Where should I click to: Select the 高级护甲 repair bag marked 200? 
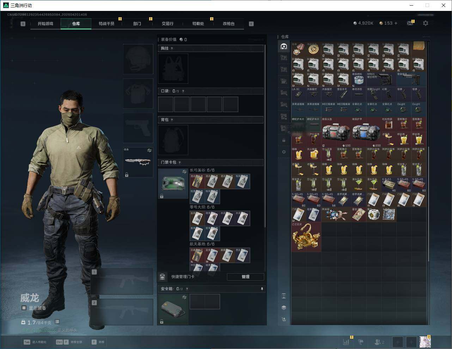click(366, 132)
